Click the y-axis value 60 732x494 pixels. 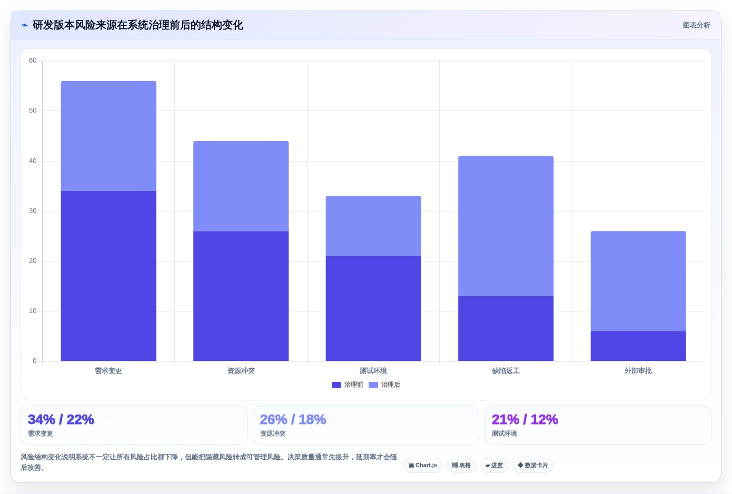[33, 61]
